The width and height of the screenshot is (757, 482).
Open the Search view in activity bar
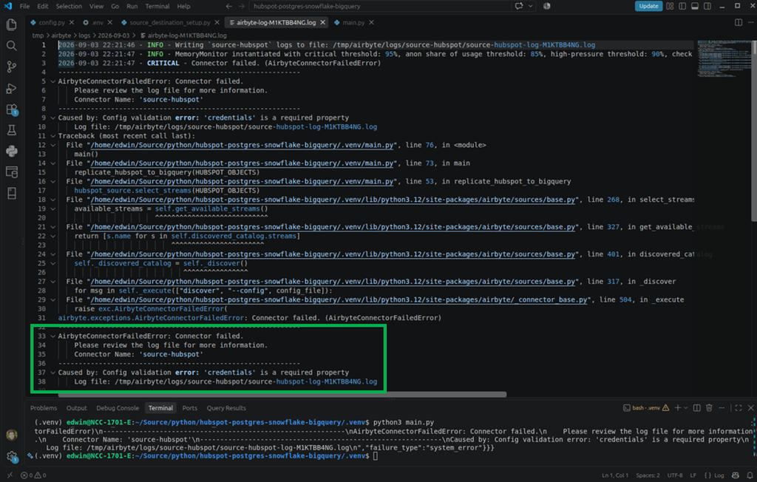click(12, 46)
